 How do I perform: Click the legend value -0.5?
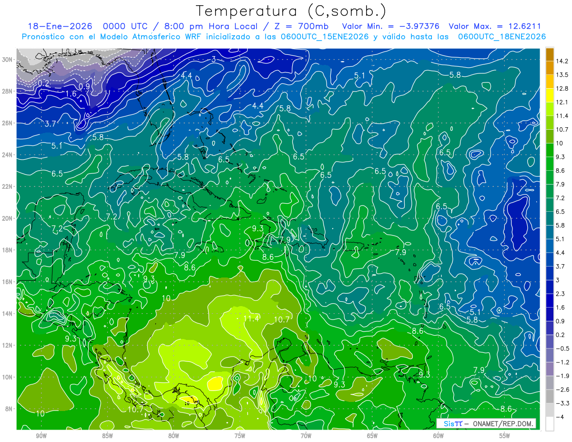(562, 349)
